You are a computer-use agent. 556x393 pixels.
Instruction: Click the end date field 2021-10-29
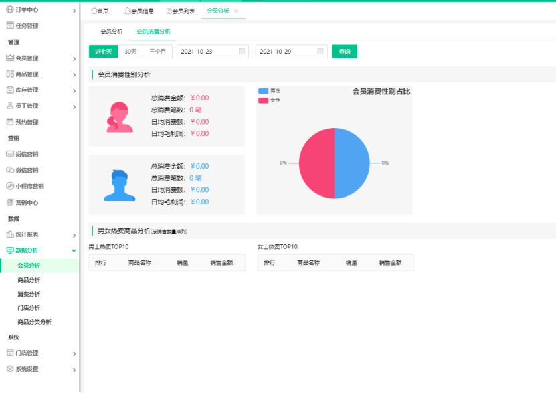point(291,52)
